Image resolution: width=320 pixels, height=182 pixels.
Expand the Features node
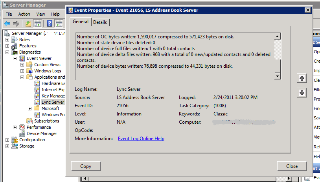pyautogui.click(x=7, y=46)
